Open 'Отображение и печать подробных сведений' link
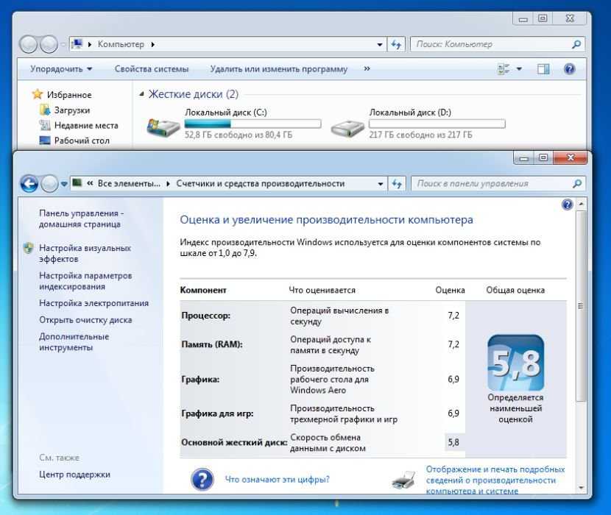This screenshot has height=515, width=611. [x=495, y=480]
